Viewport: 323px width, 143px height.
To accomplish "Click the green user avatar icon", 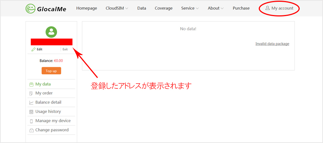I will 51,32.
